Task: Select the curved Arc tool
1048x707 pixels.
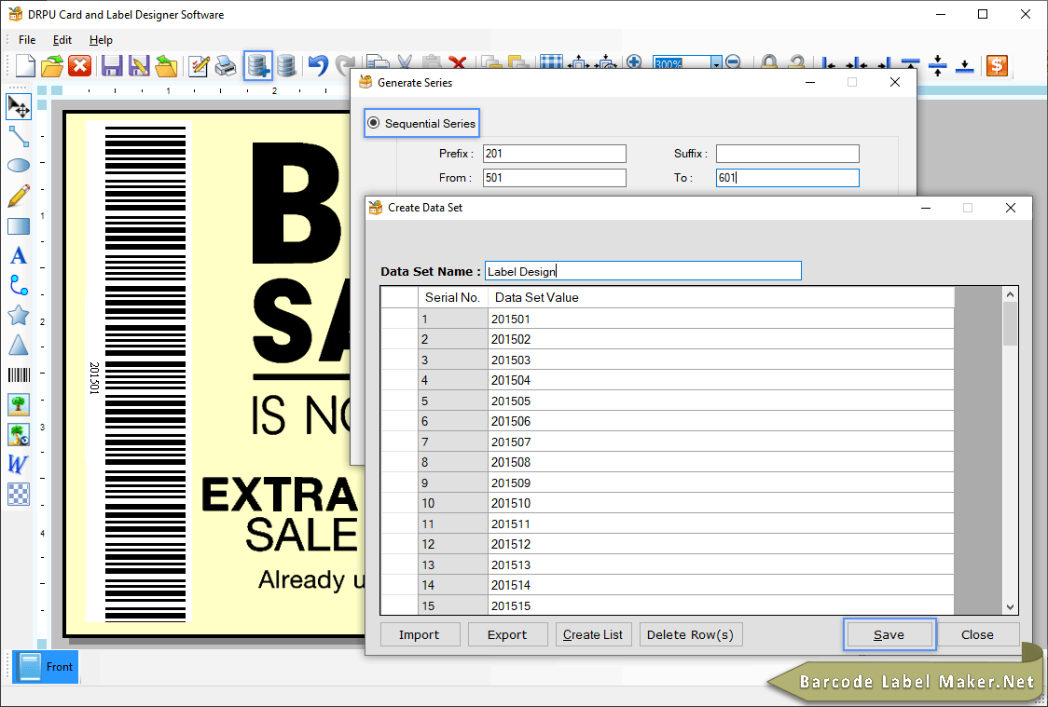Action: pos(18,285)
